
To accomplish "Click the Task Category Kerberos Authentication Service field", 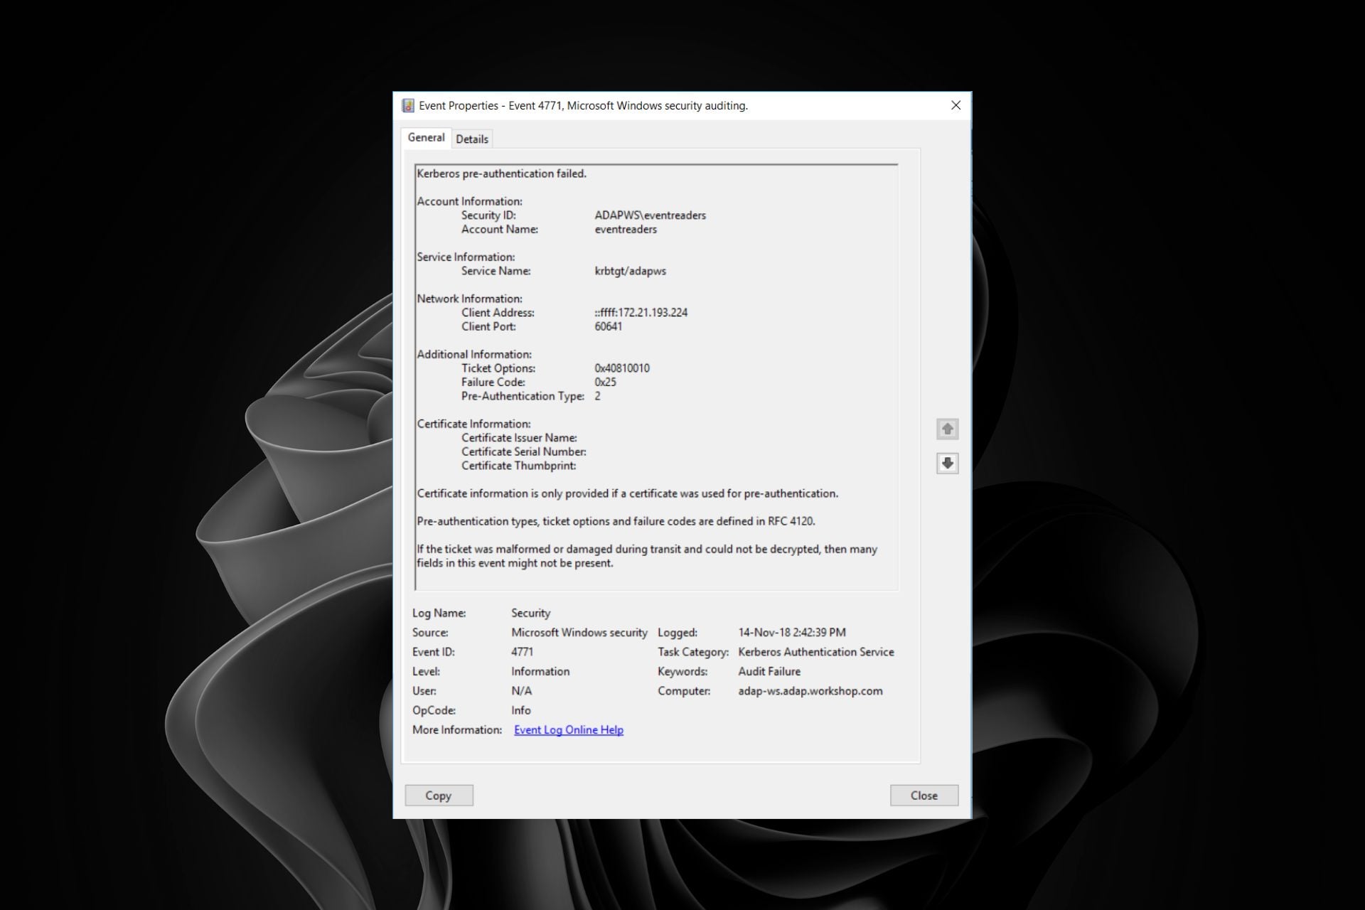I will click(815, 652).
